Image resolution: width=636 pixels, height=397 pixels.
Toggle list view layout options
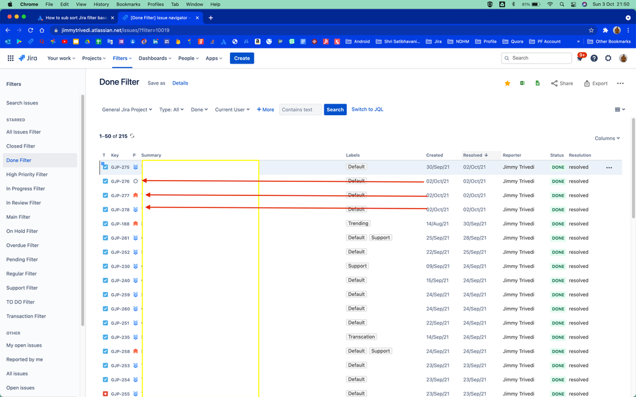click(619, 109)
